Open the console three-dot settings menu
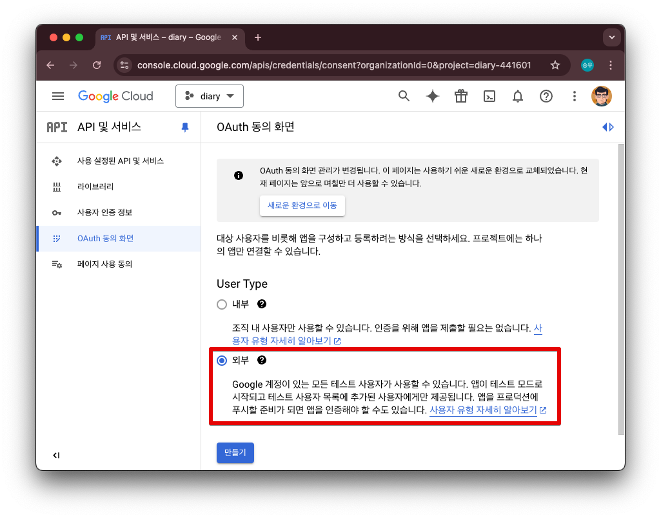 pyautogui.click(x=574, y=96)
